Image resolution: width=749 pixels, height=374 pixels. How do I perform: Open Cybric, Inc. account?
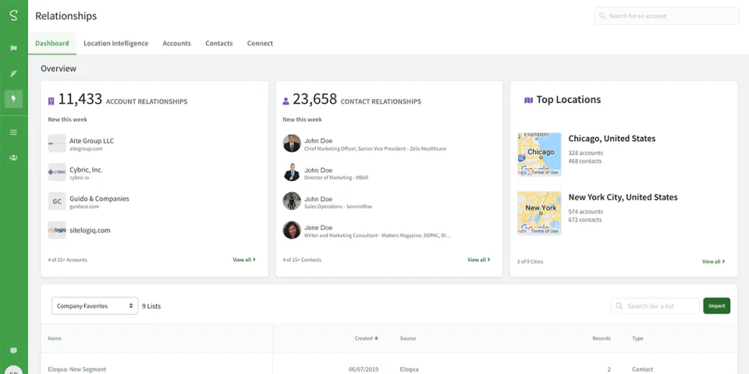click(86, 169)
